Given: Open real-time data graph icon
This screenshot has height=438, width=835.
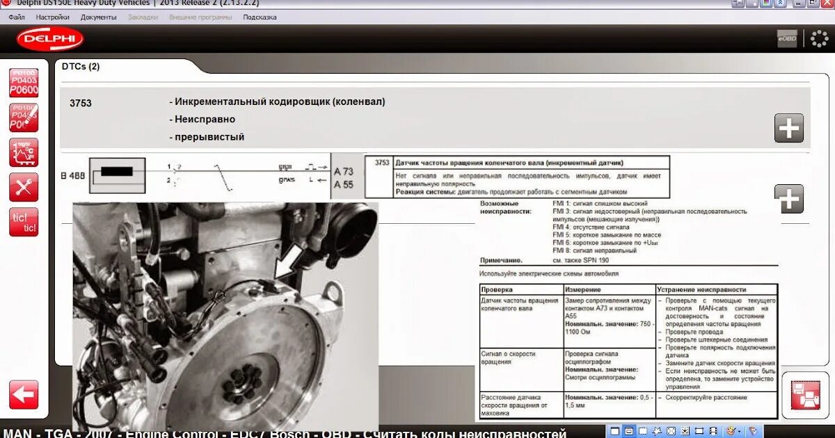Looking at the screenshot, I should pos(24,152).
